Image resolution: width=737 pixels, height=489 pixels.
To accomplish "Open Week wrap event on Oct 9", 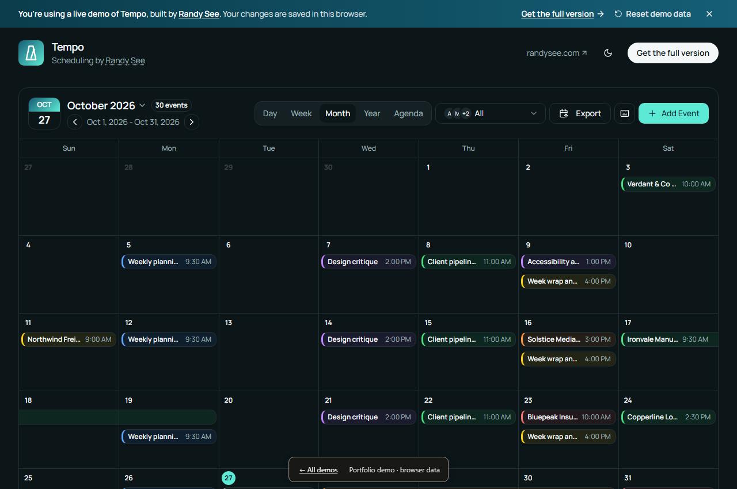I will 568,281.
